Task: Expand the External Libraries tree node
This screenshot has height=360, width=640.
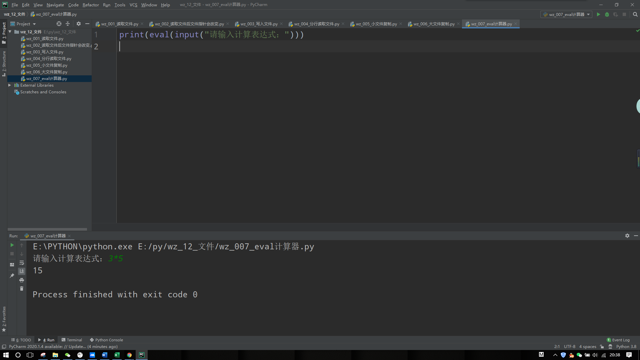Action: pyautogui.click(x=10, y=85)
